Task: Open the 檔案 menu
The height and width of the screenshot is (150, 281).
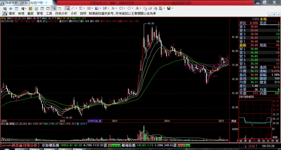Action: pos(12,14)
